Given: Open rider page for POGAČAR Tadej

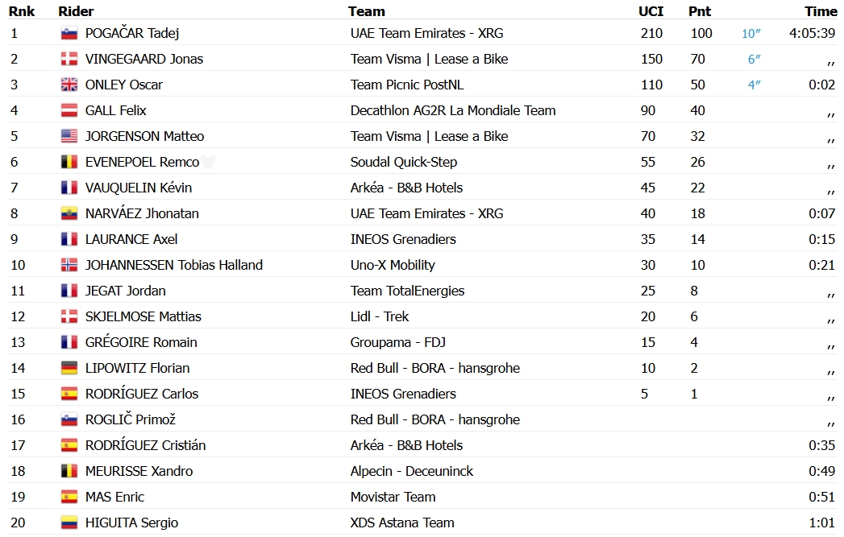Looking at the screenshot, I should click(x=132, y=33).
